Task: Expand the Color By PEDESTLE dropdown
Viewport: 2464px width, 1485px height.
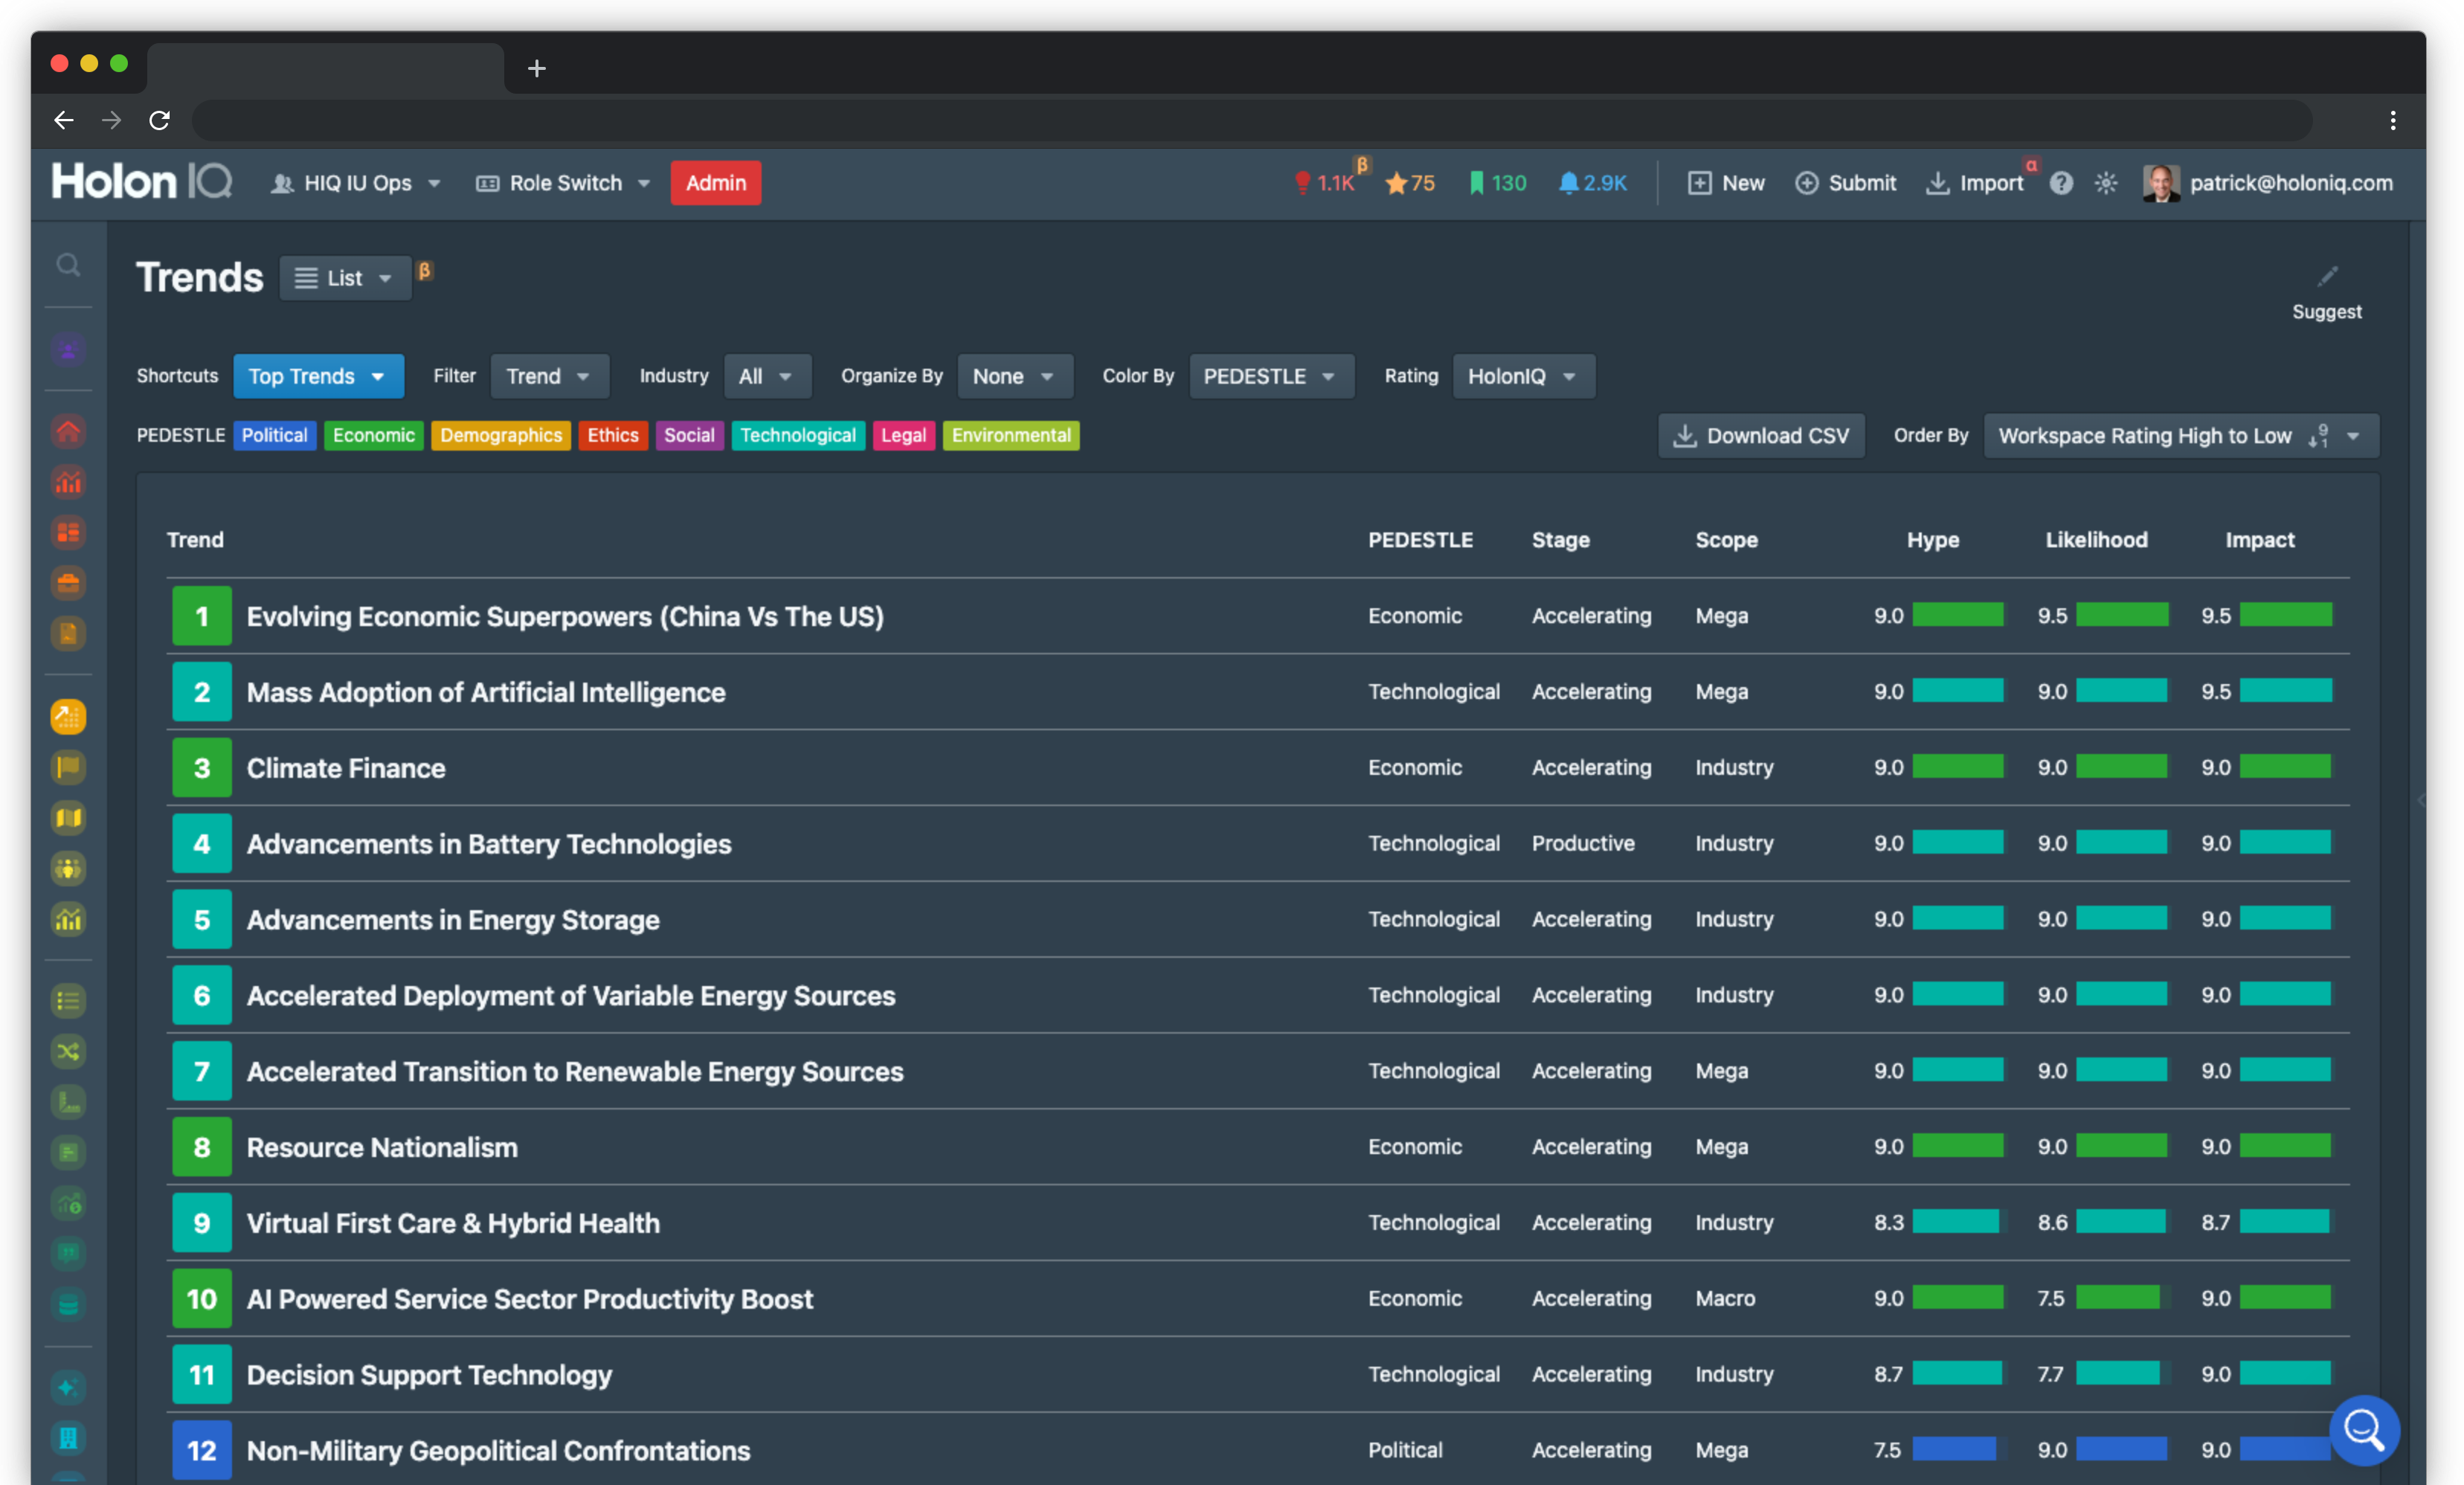Action: pyautogui.click(x=1270, y=376)
